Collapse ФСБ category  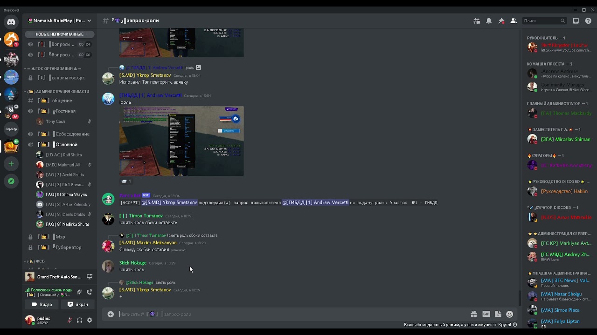(36, 261)
